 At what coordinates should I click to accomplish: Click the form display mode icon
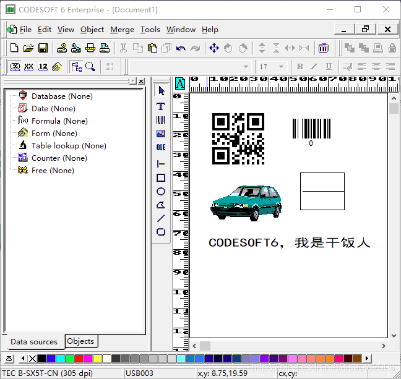click(x=57, y=67)
